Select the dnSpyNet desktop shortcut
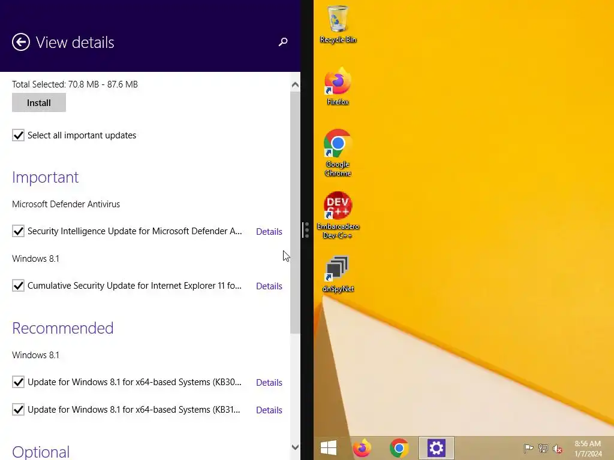Screen dimensions: 614x460 [x=338, y=274]
